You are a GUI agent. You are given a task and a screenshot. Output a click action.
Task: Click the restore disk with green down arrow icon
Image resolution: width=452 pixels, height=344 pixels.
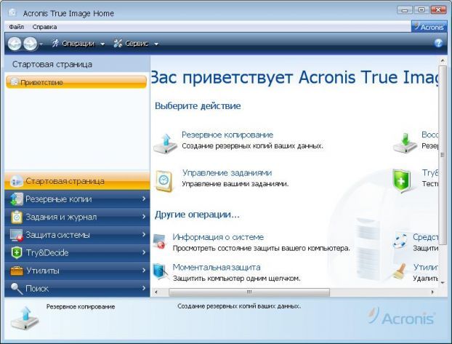point(405,143)
